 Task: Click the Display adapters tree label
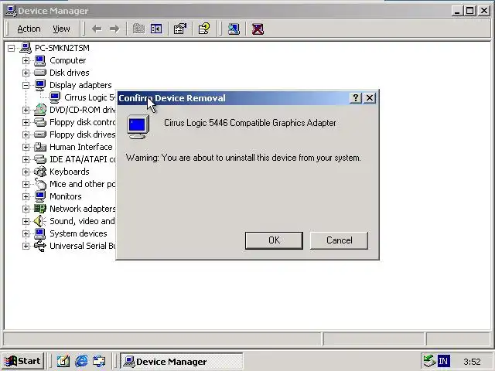[x=80, y=85]
